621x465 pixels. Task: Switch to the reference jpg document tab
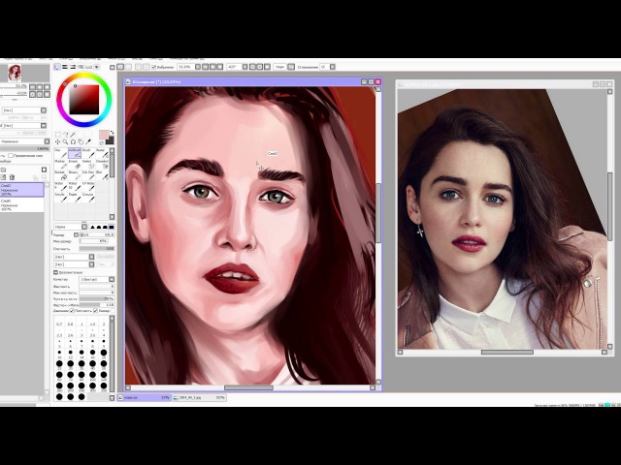click(x=200, y=398)
